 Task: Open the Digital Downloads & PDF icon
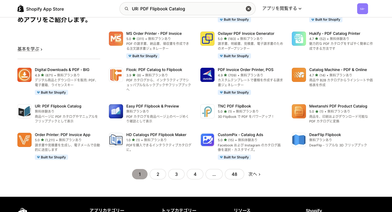point(24,75)
